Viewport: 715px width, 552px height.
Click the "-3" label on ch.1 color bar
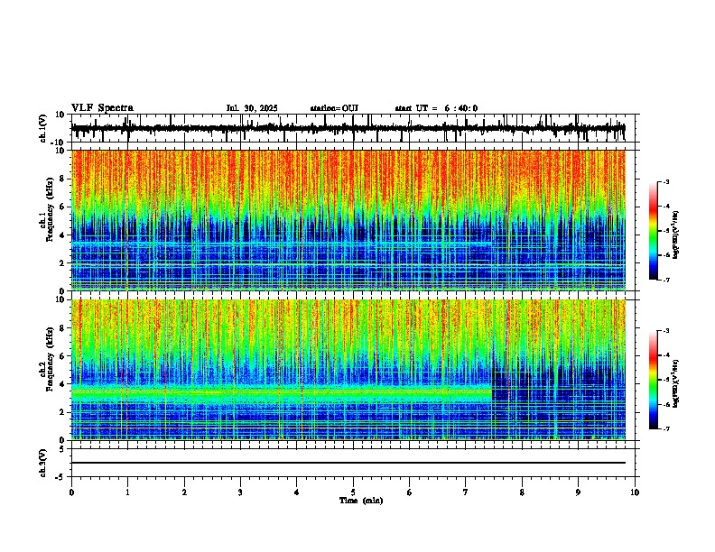pos(666,182)
